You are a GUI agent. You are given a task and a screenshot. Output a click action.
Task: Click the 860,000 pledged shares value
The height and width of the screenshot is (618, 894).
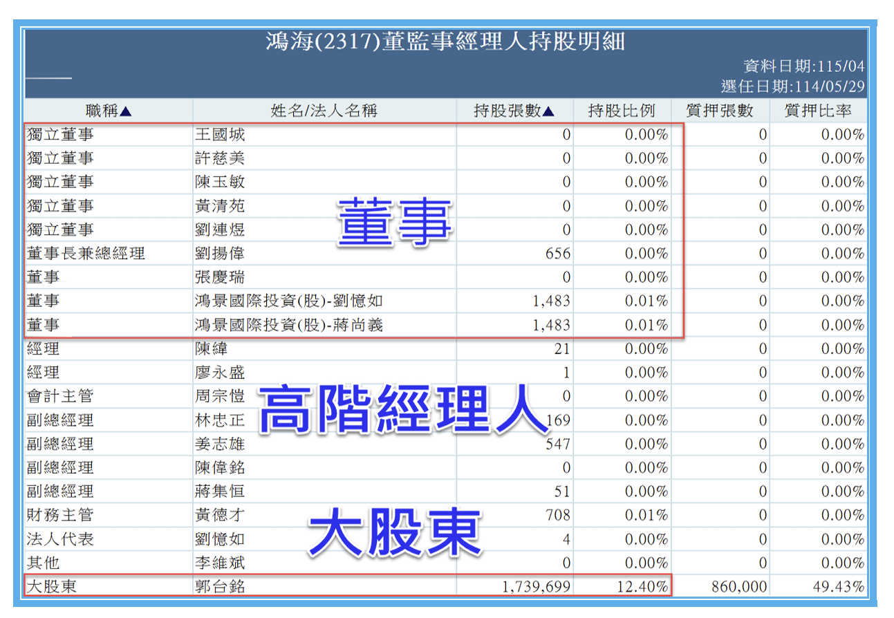[739, 588]
